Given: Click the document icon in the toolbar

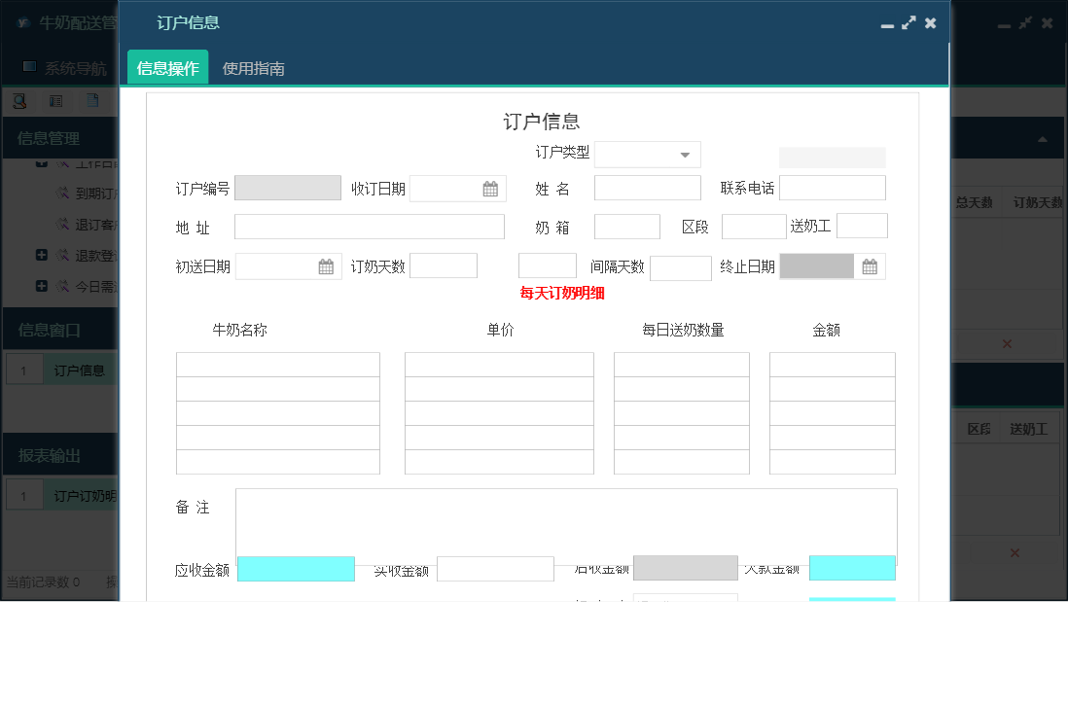Looking at the screenshot, I should tap(93, 100).
